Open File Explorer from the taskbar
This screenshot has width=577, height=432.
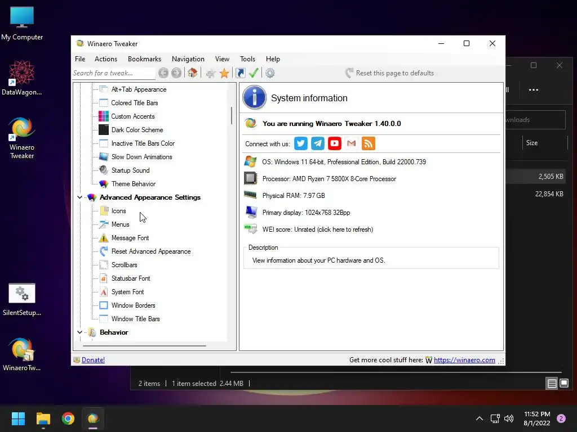pos(43,418)
